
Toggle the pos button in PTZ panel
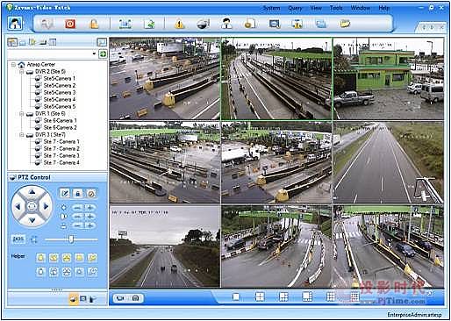pyautogui.click(x=18, y=239)
